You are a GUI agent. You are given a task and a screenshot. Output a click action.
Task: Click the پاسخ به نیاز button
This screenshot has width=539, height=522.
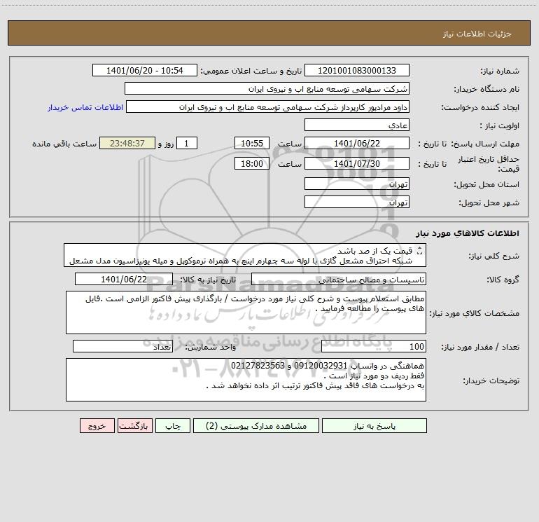pos(374,426)
